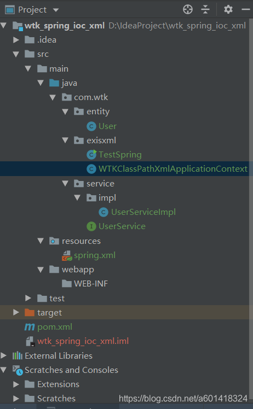The height and width of the screenshot is (409, 253).
Task: Open the Project view dropdown
Action: 56,10
